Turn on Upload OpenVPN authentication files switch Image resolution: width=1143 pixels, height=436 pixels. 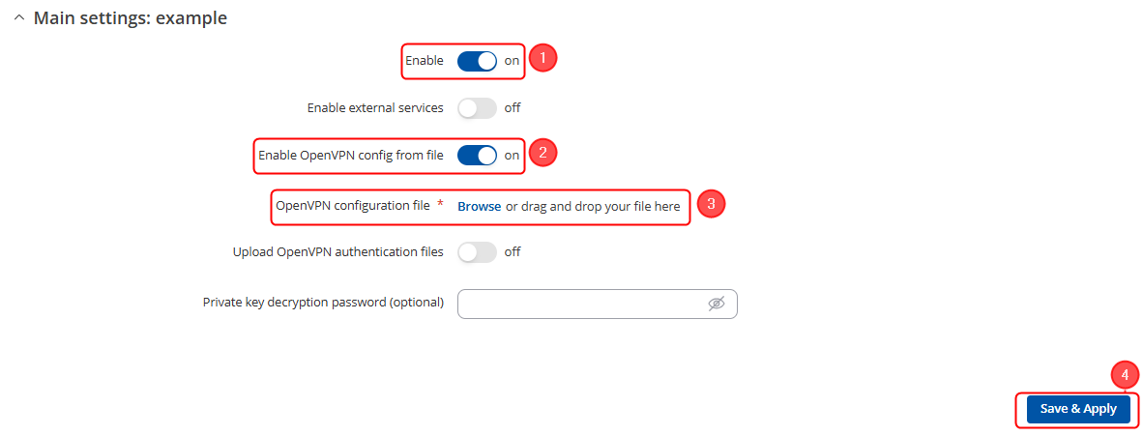click(x=477, y=252)
